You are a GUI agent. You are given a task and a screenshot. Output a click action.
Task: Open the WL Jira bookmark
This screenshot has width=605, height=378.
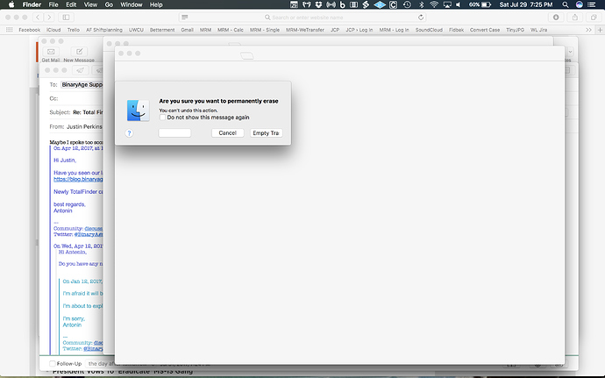coord(538,30)
